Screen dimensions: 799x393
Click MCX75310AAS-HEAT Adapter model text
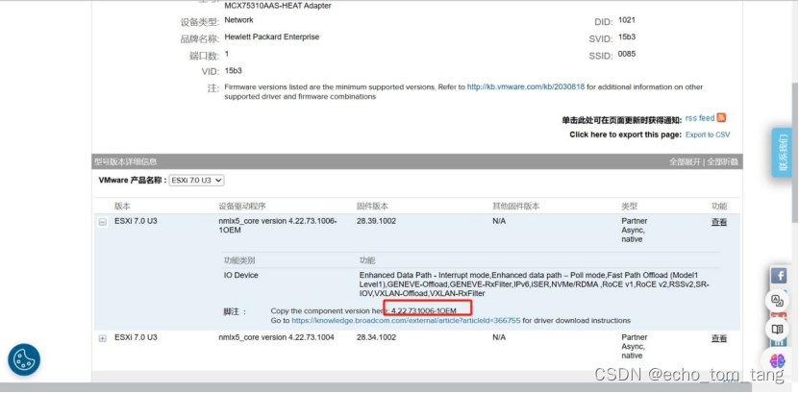(277, 6)
